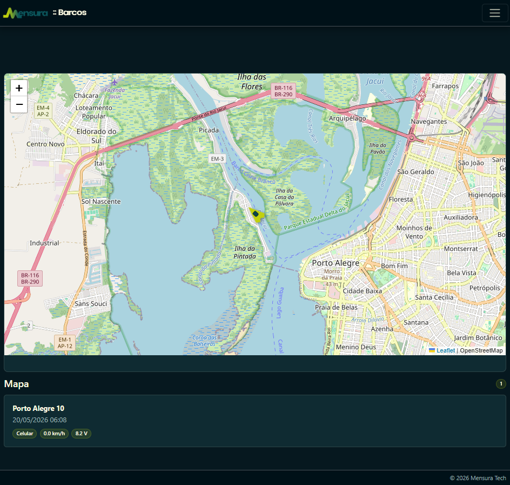Click the yellow boat marker on map

coord(256,215)
